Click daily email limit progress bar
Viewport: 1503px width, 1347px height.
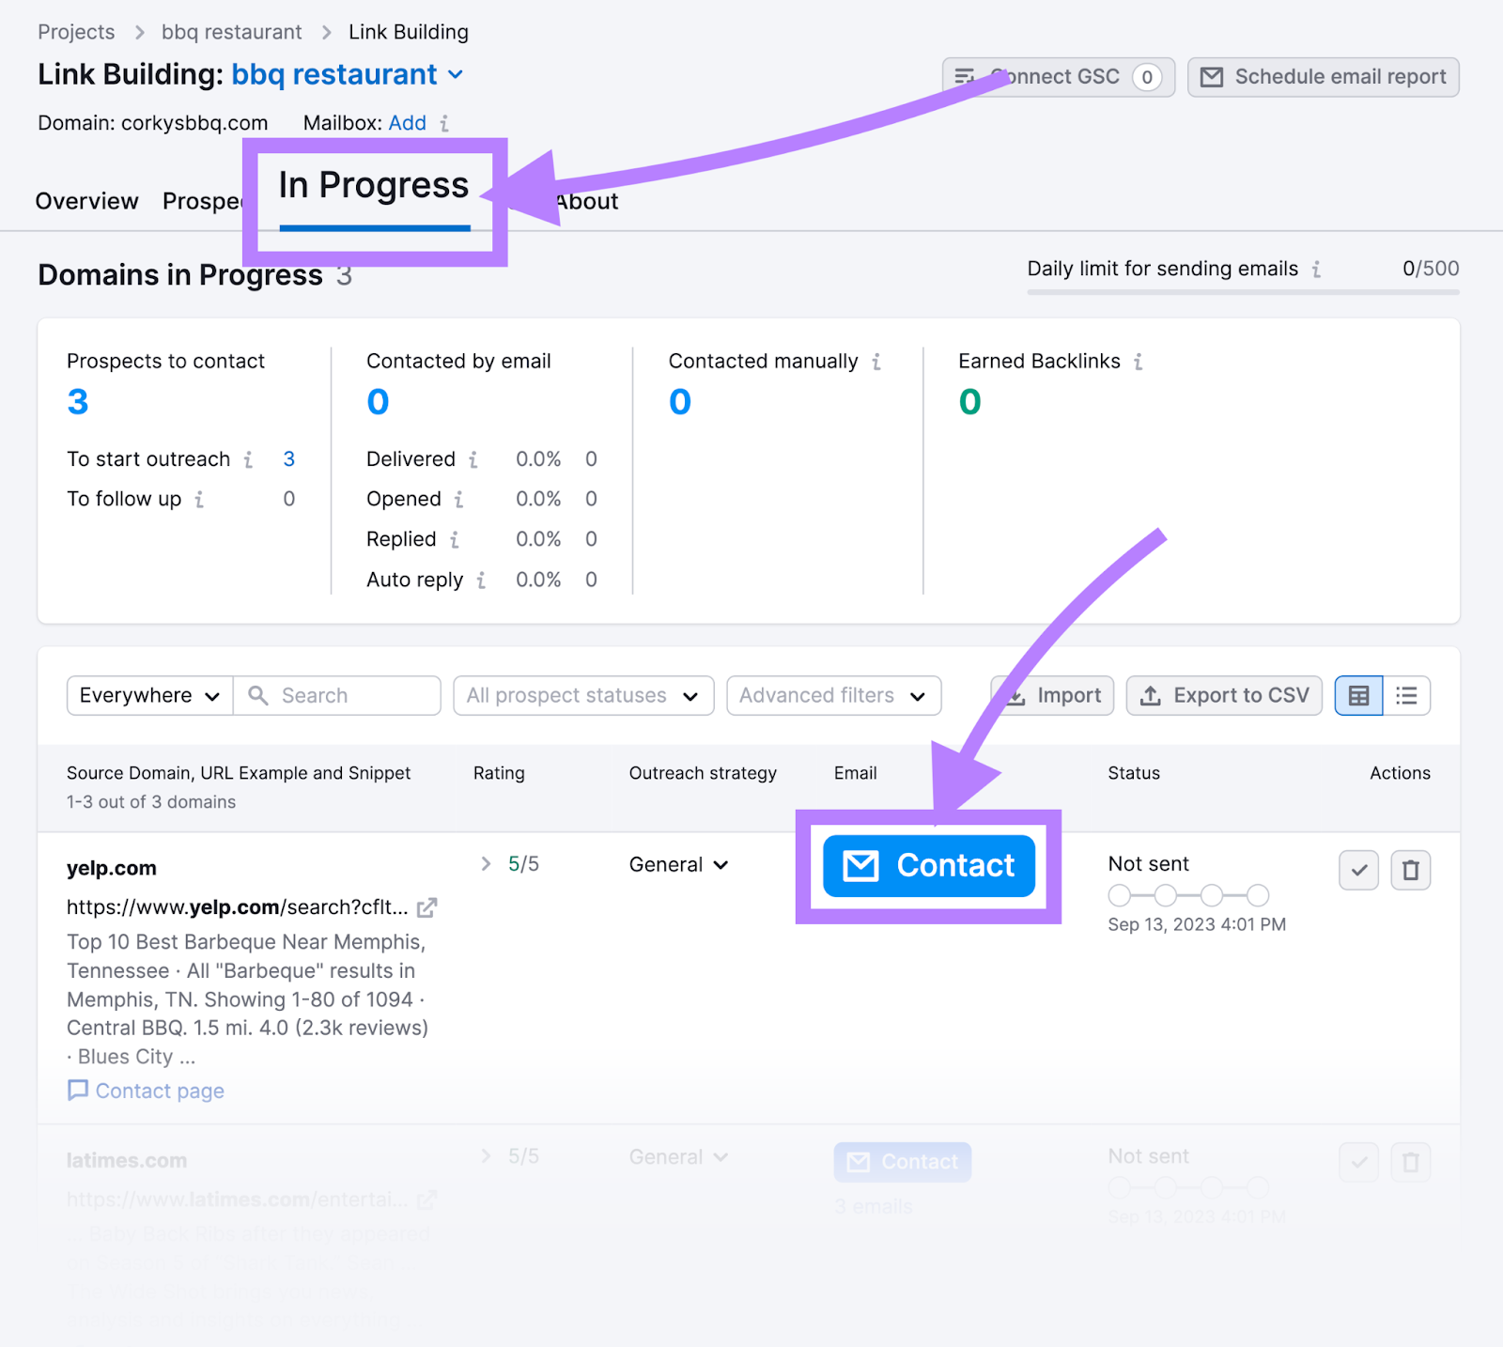[x=1243, y=292]
